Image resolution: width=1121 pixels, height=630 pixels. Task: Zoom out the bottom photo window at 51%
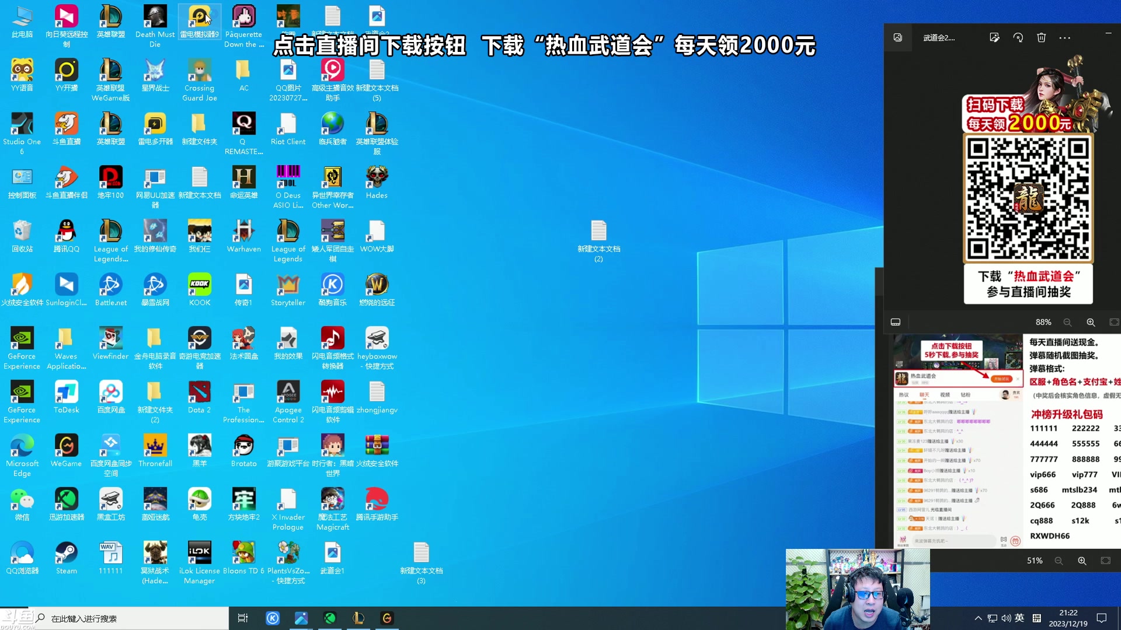point(1058,561)
